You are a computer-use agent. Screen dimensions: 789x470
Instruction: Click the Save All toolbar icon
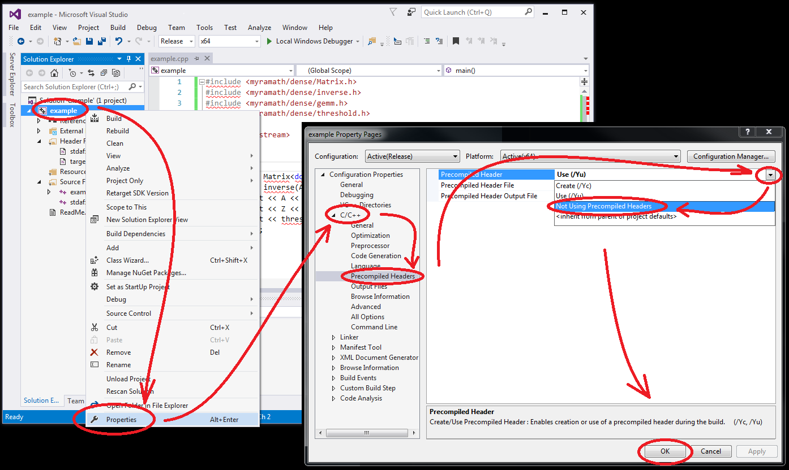102,41
